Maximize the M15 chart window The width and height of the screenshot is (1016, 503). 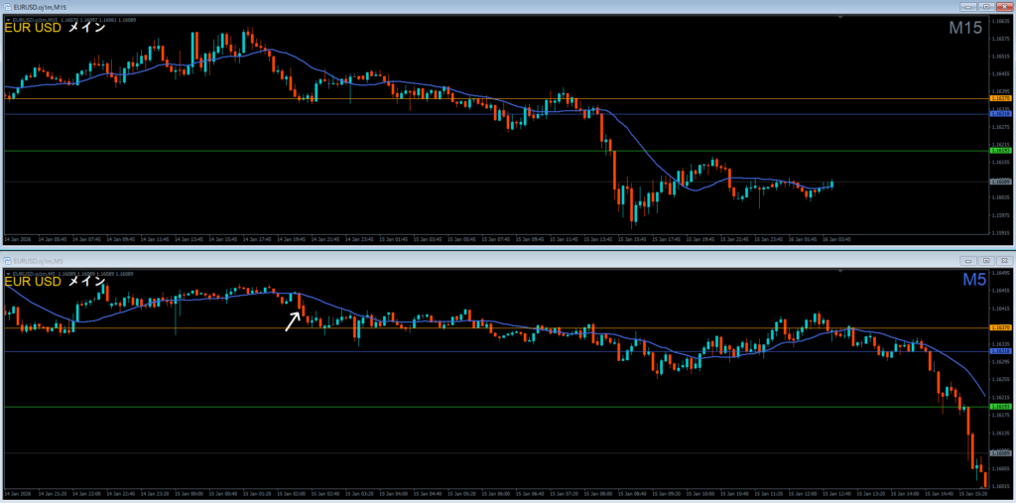pos(986,6)
